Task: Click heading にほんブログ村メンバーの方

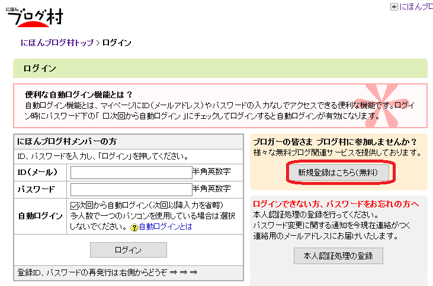Action: [x=67, y=141]
